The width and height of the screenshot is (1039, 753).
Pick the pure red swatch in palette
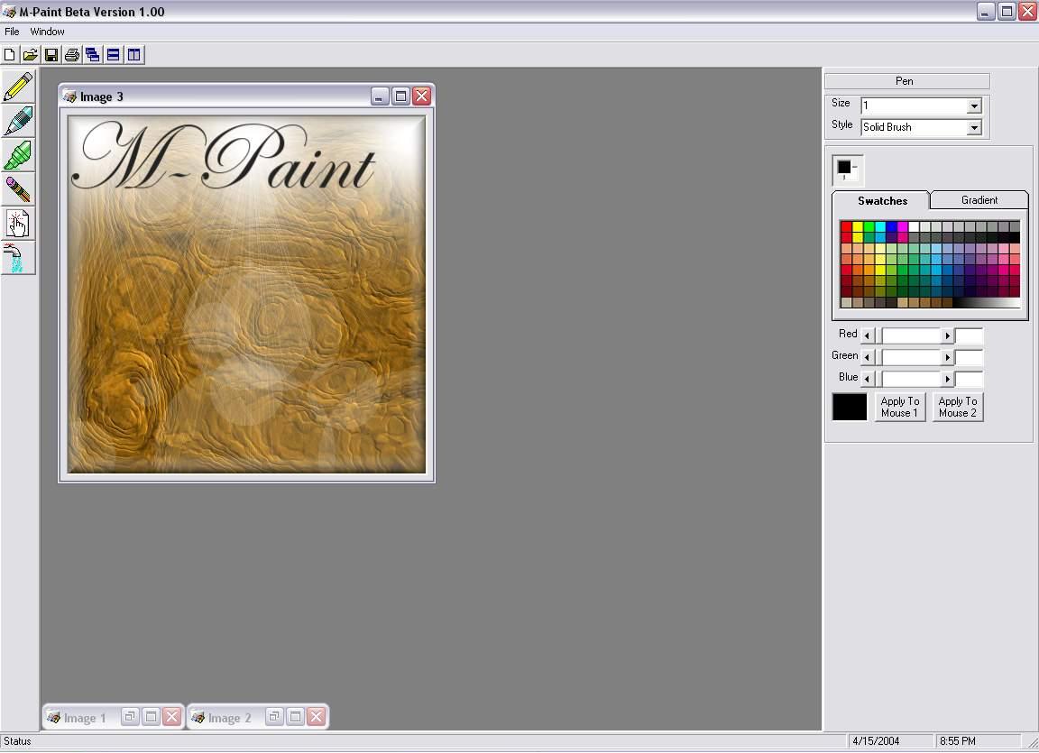click(846, 227)
